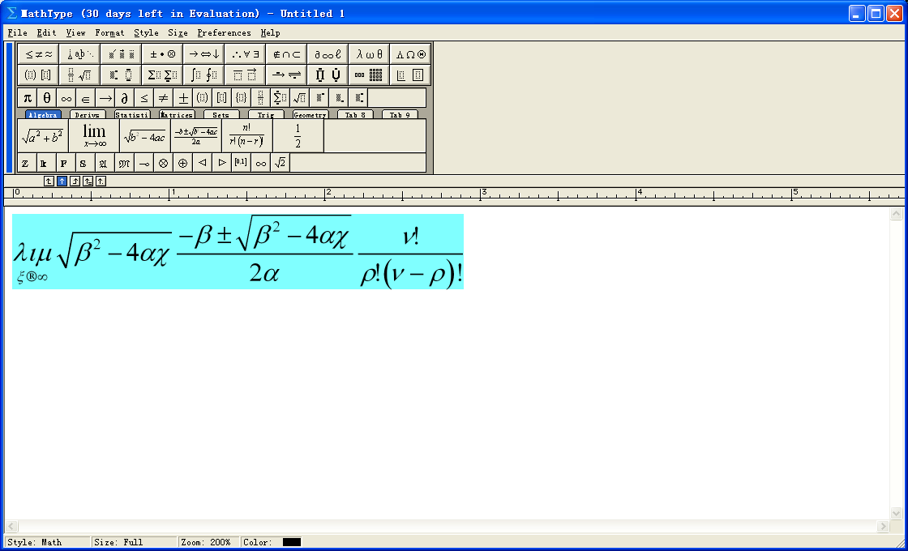Image resolution: width=908 pixels, height=551 pixels.
Task: Expand the matrix templates palette
Action: point(369,75)
